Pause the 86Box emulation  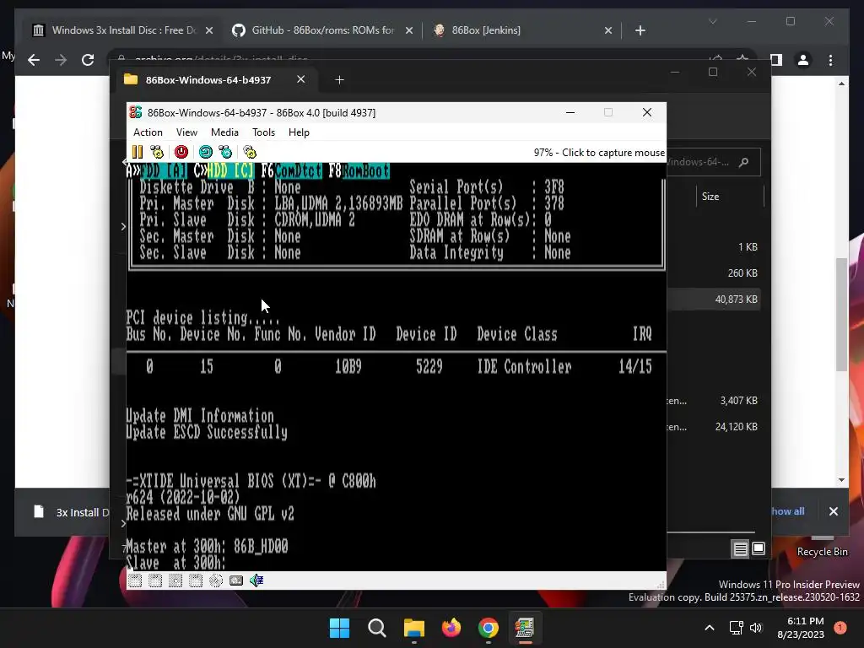click(x=138, y=152)
